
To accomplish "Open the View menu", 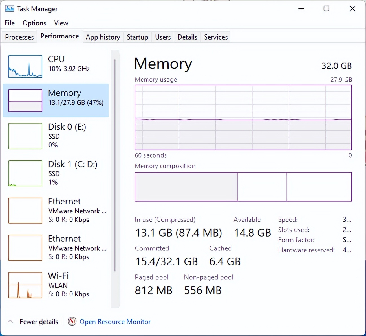I will (61, 23).
